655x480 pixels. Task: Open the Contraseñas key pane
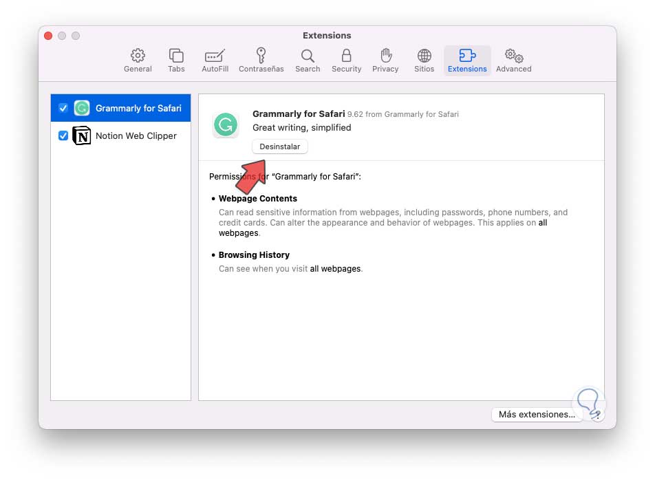tap(261, 61)
